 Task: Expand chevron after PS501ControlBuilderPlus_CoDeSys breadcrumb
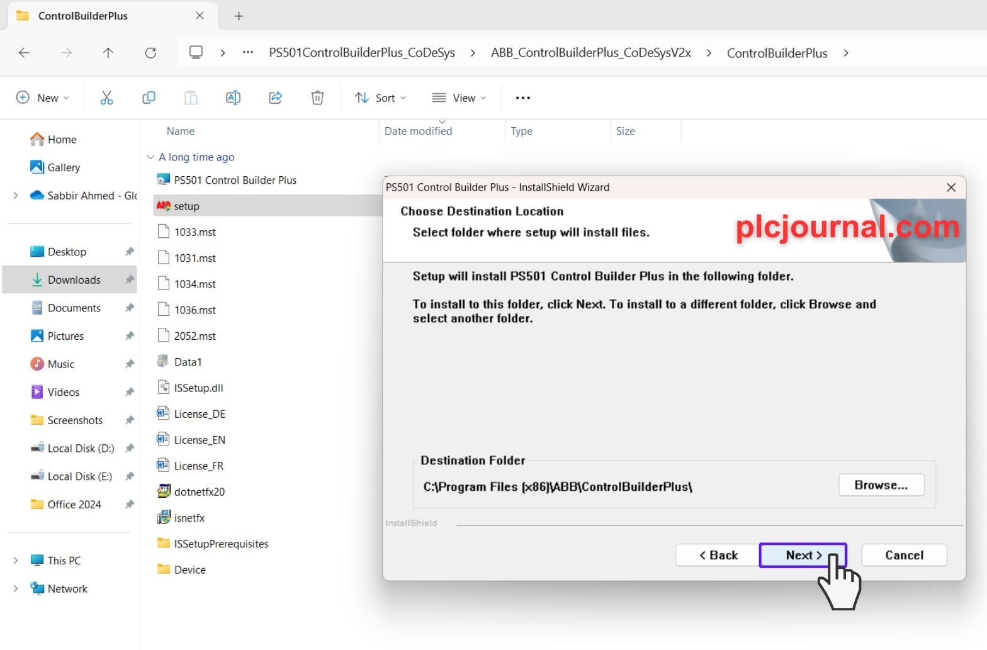click(x=473, y=53)
